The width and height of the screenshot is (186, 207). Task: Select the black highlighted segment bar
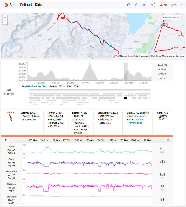click(x=125, y=98)
